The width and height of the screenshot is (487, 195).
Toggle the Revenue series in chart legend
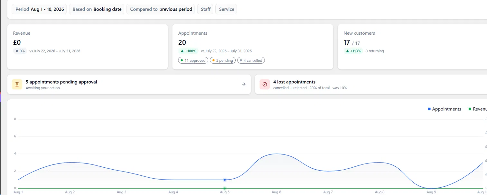click(x=478, y=109)
